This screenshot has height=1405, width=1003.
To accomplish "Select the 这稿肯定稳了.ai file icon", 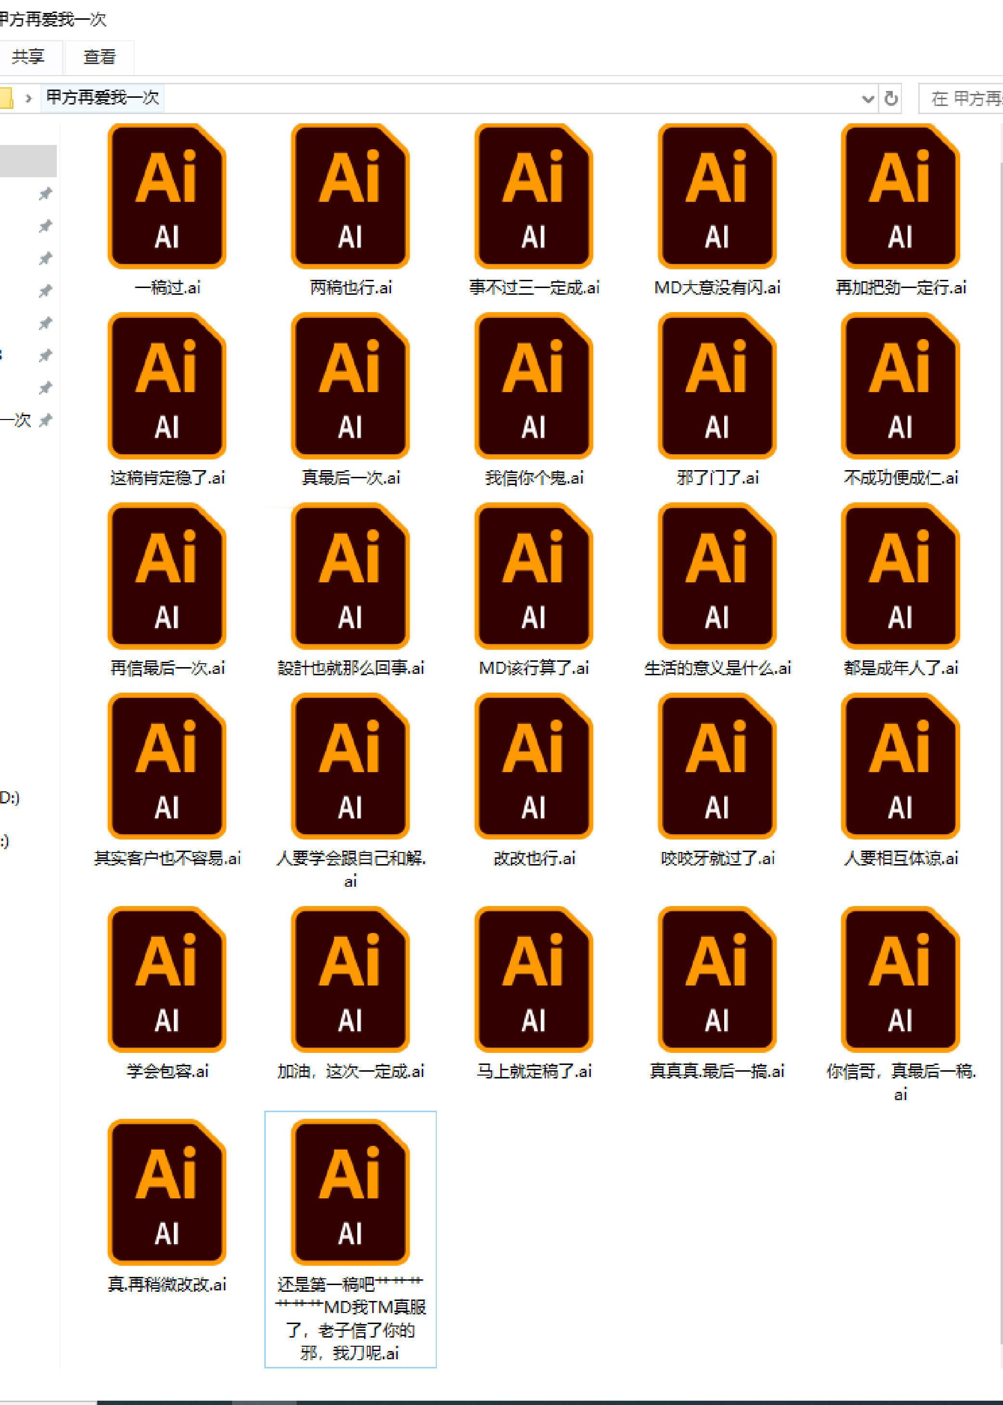I will click(x=167, y=386).
